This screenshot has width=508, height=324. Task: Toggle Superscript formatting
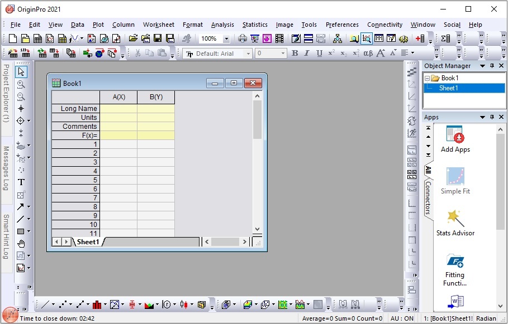click(331, 53)
